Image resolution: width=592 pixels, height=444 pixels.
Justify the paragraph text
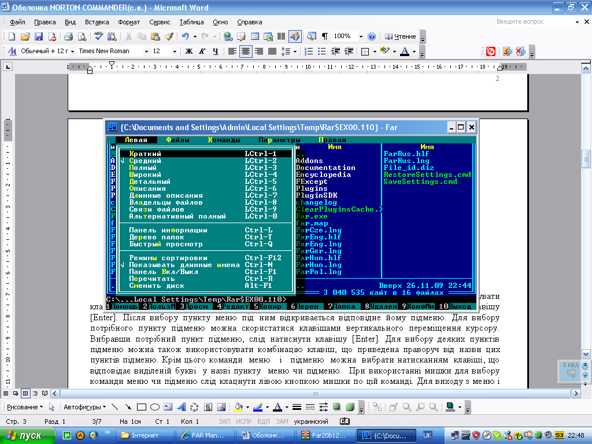pos(272,51)
